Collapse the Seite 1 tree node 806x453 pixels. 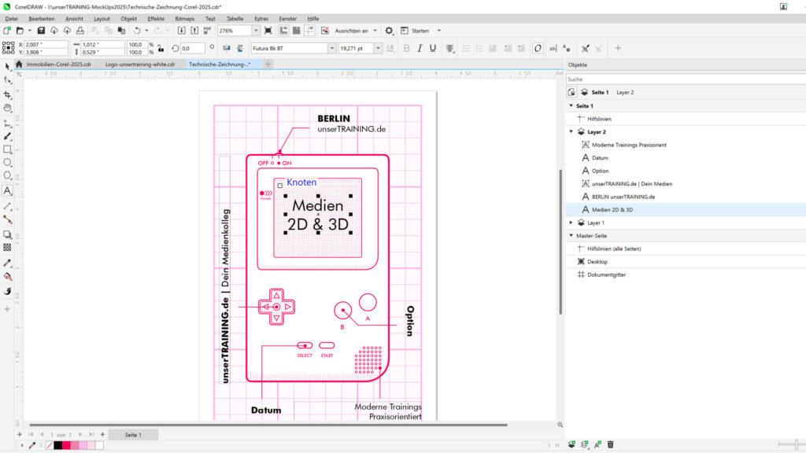point(571,106)
